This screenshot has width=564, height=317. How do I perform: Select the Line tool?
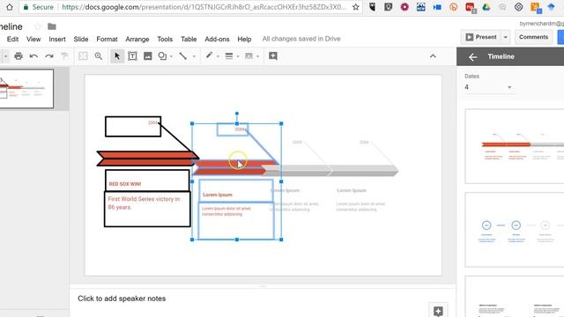click(x=183, y=56)
